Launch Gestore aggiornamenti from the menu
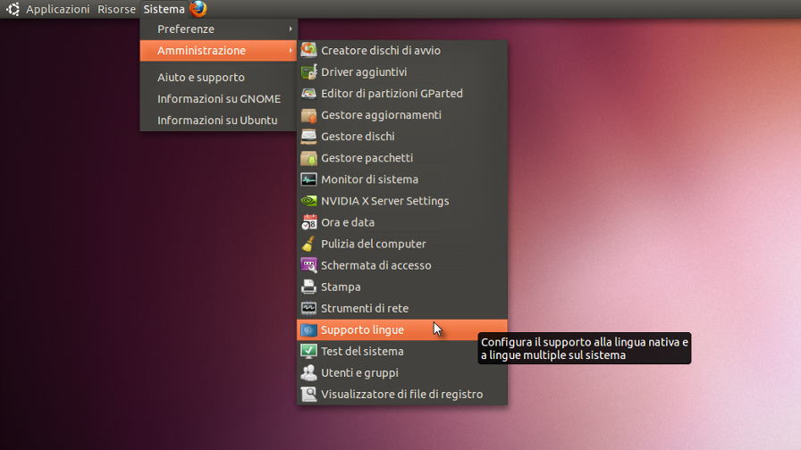Viewport: 801px width, 450px height. 381,115
